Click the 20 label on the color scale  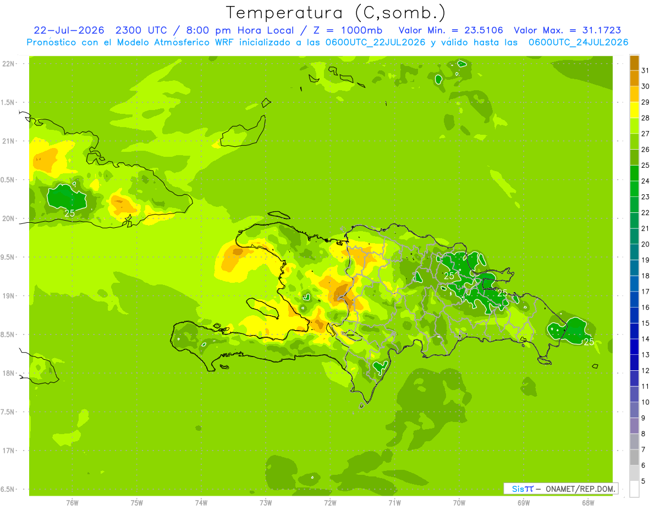646,244
